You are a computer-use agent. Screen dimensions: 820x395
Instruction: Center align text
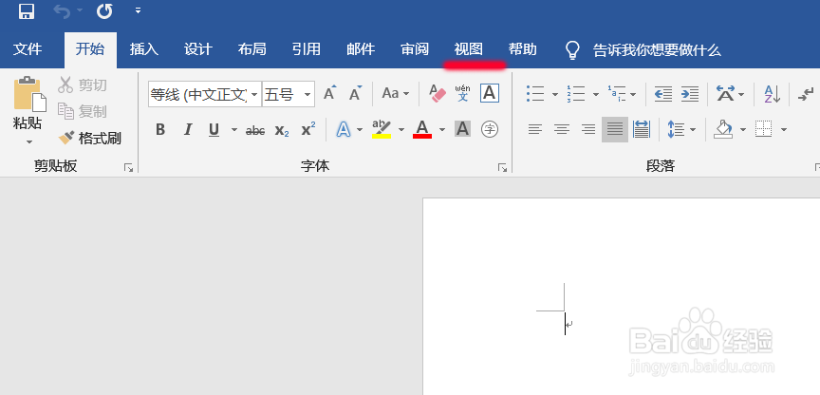[562, 129]
